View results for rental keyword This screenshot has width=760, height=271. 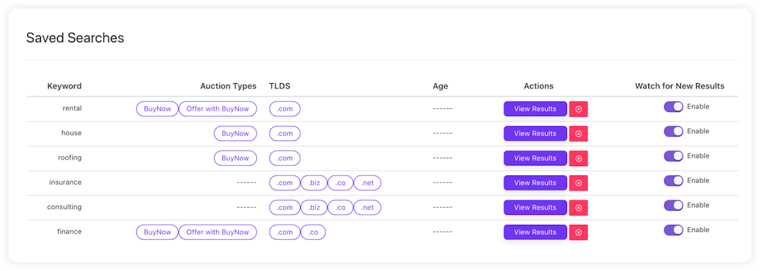click(535, 109)
